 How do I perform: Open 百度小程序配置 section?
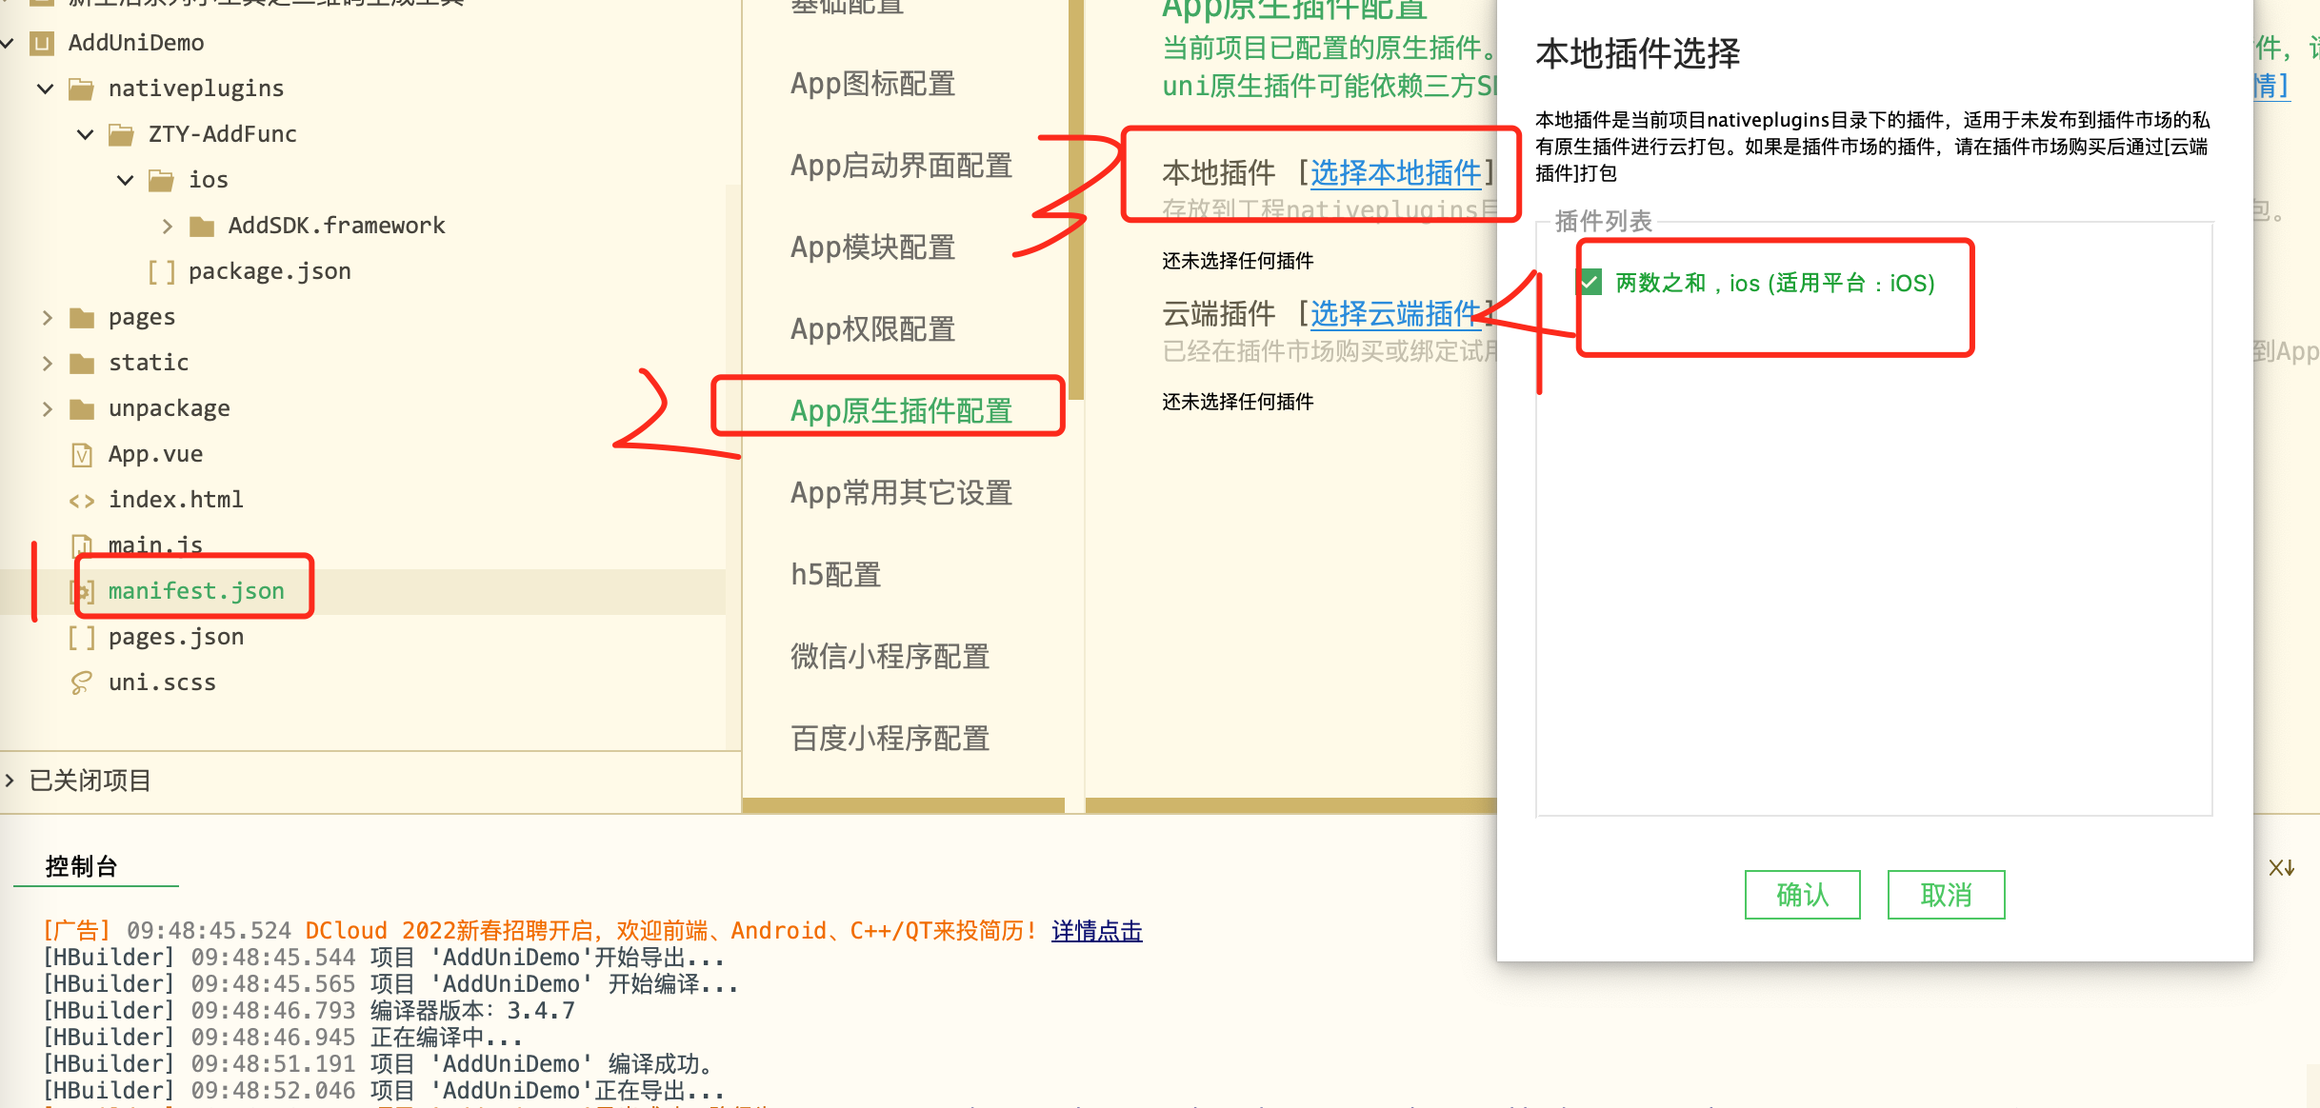click(x=890, y=739)
